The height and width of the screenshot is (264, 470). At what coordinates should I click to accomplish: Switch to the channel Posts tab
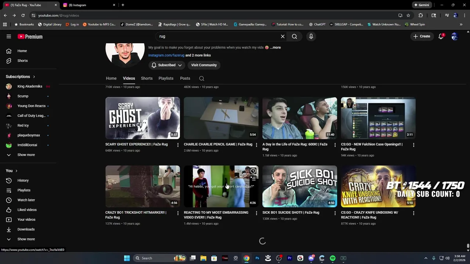[x=185, y=78]
